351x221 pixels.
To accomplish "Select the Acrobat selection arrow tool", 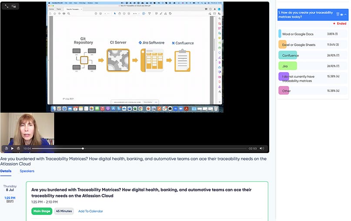I will click(115, 13).
